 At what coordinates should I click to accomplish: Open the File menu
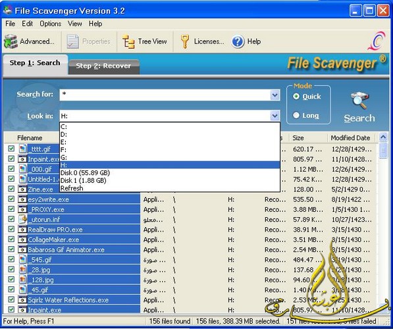[11, 24]
